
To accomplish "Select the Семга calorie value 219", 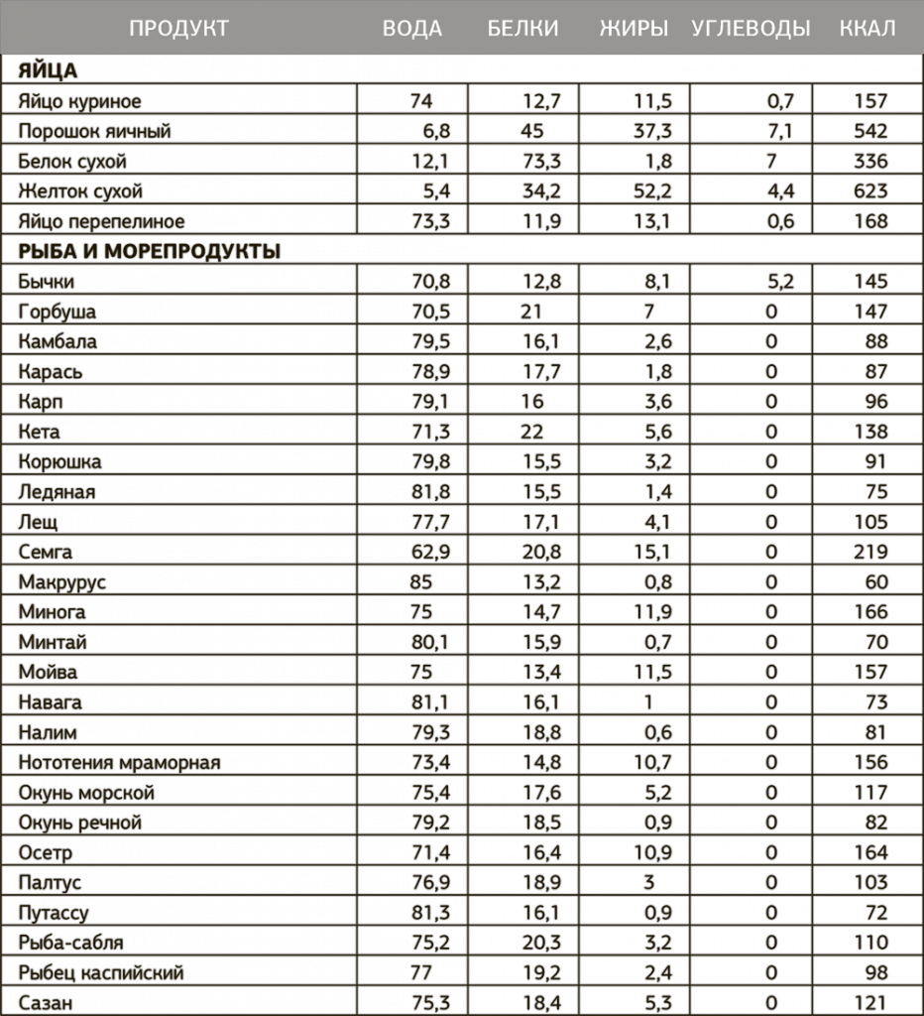I will click(869, 552).
